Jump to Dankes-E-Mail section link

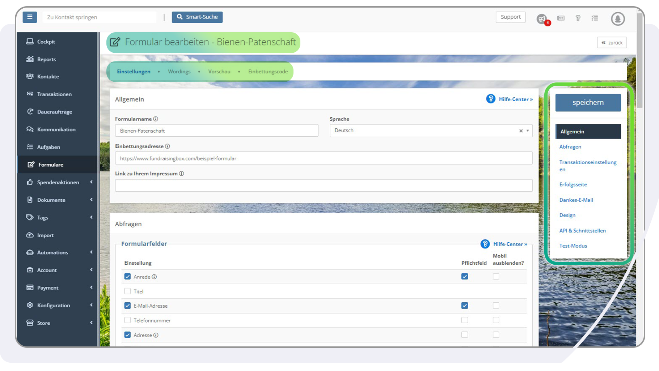(x=576, y=200)
